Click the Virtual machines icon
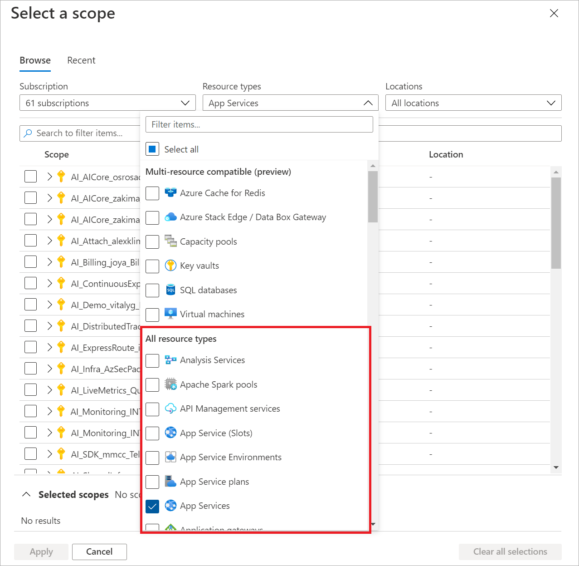This screenshot has height=566, width=579. point(171,314)
